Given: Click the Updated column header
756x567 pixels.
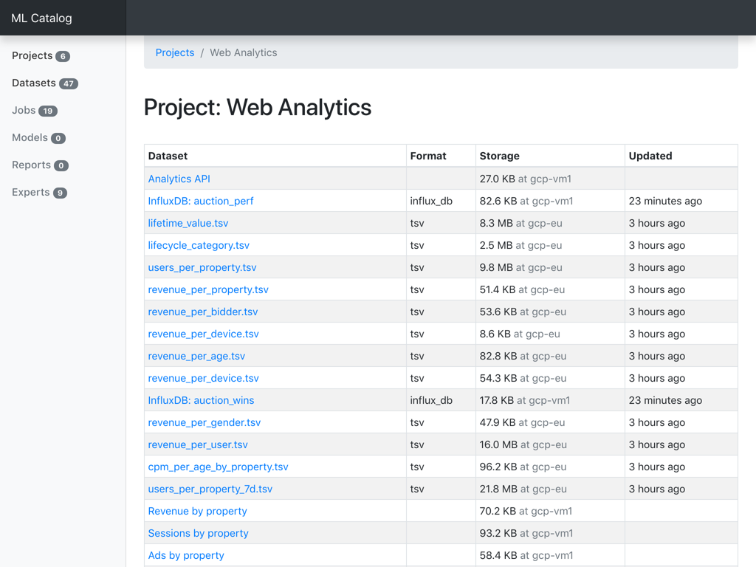Looking at the screenshot, I should tap(681, 156).
